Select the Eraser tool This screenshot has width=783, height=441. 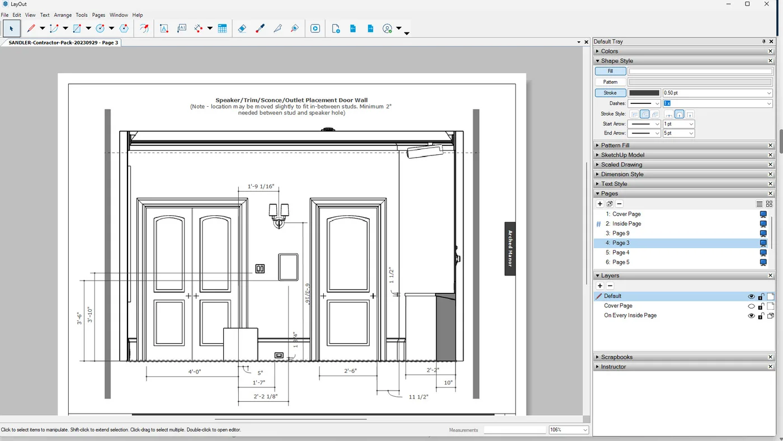(x=242, y=28)
